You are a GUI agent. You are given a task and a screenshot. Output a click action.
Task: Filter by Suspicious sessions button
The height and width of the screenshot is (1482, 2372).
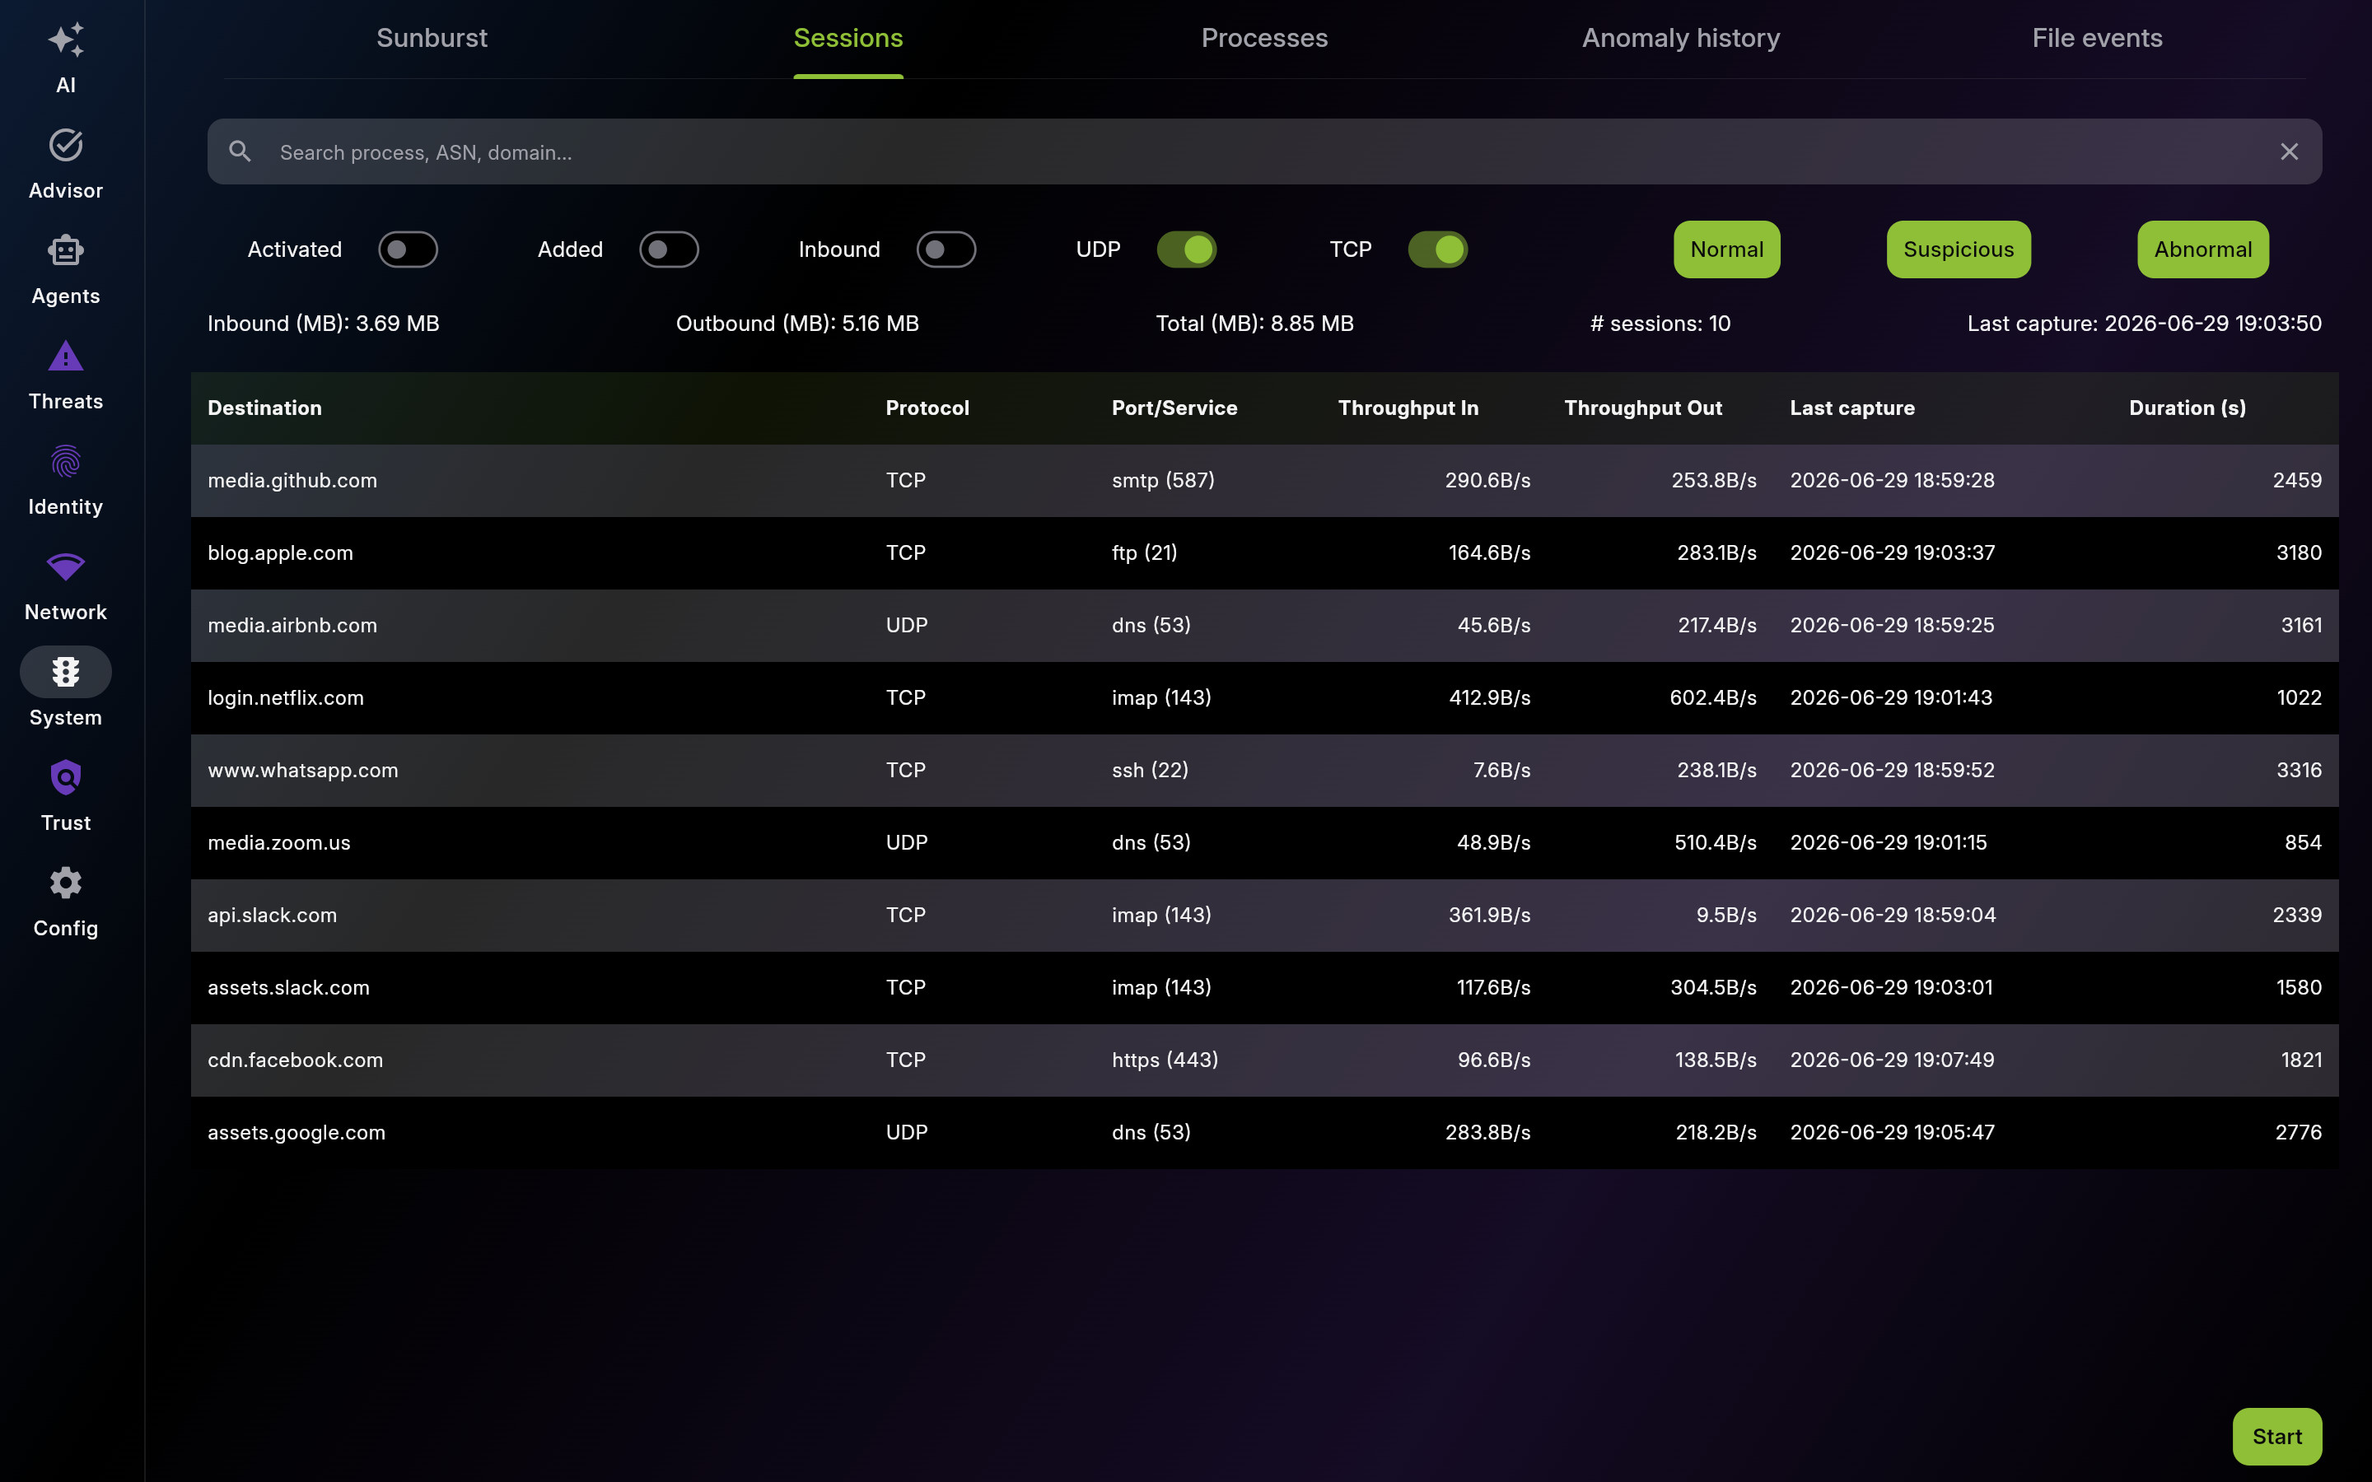1959,250
